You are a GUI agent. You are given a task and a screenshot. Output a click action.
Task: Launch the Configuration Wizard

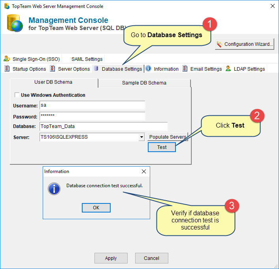[245, 44]
